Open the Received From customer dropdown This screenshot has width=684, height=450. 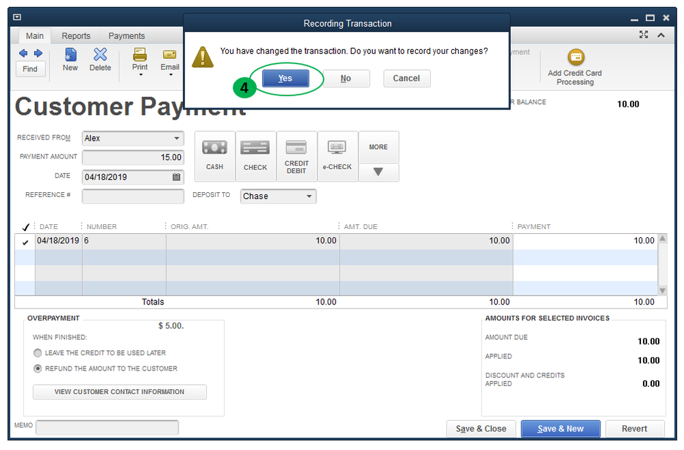coord(177,138)
